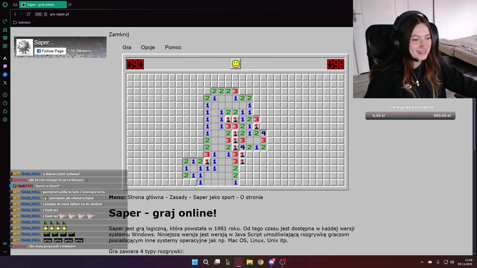Open the O stronie link

click(252, 197)
